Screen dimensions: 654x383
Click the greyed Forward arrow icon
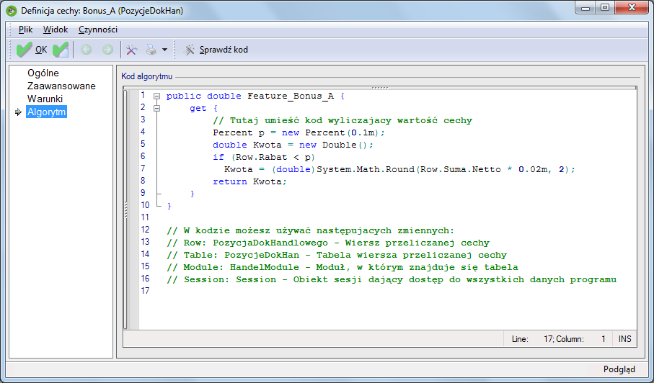point(107,50)
